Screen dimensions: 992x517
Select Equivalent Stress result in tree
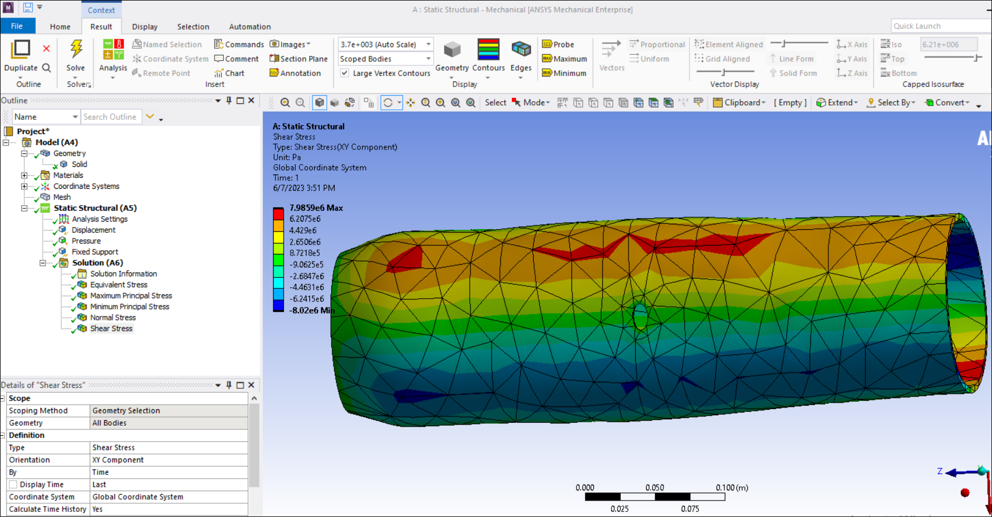tap(118, 284)
